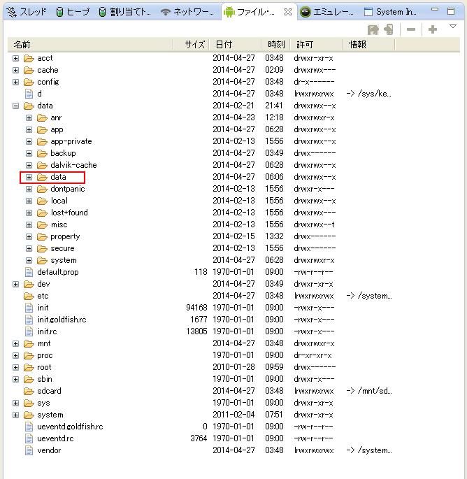Sort by 時刻 column header
This screenshot has height=479, width=467.
(276, 45)
